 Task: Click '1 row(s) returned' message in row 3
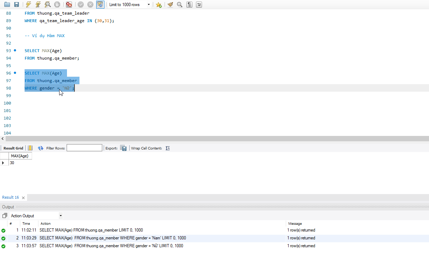tap(301, 246)
